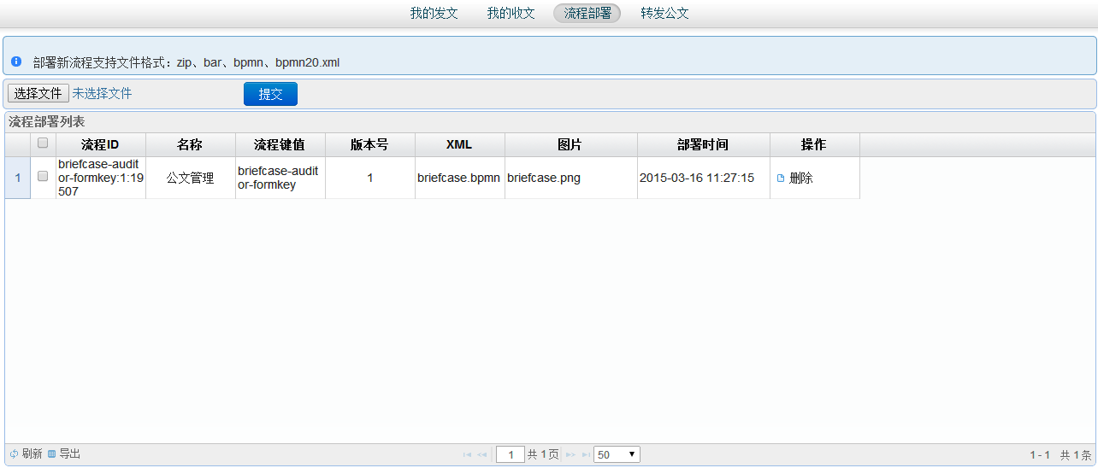Viewport: 1098px width, 468px height.
Task: Click the 部署时间 column header
Action: 703,144
